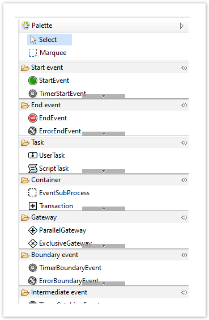Pin open the Gateway drawer
The width and height of the screenshot is (209, 320).
pos(184,217)
